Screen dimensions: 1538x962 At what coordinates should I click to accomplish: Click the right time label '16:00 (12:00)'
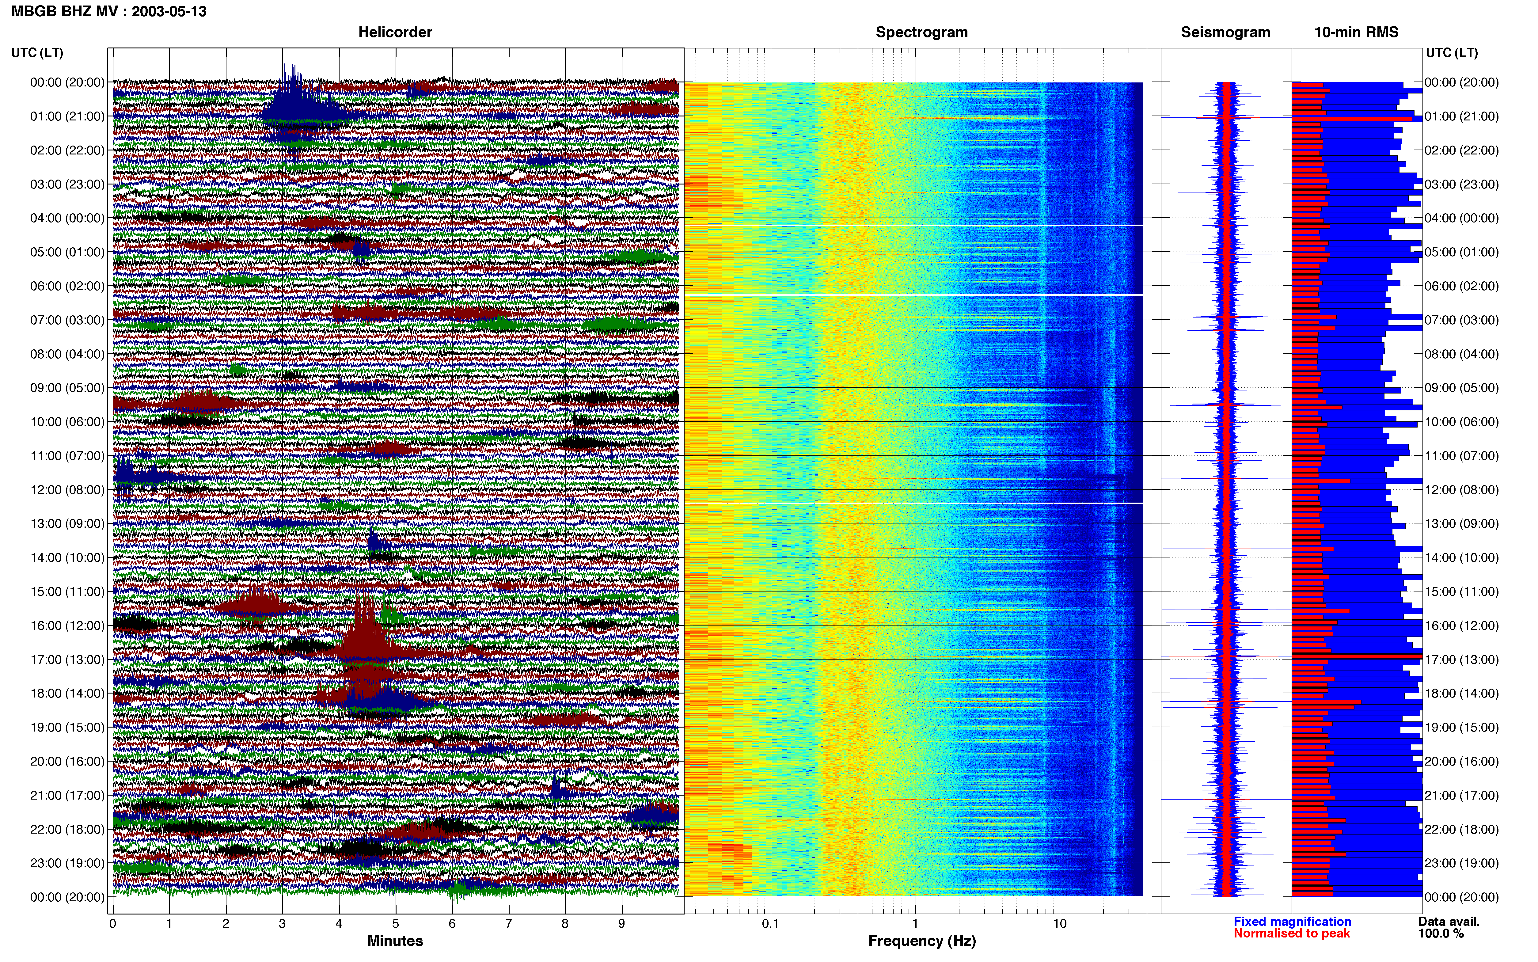click(x=1462, y=625)
